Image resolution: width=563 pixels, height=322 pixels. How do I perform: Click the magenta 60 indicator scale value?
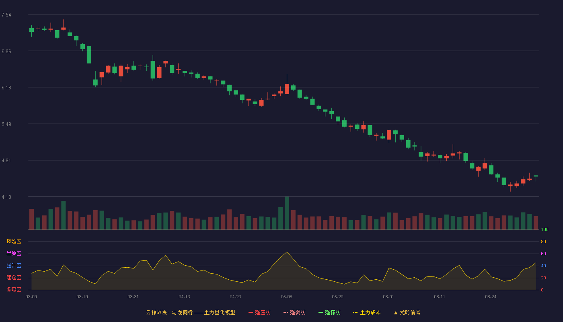[x=543, y=254]
